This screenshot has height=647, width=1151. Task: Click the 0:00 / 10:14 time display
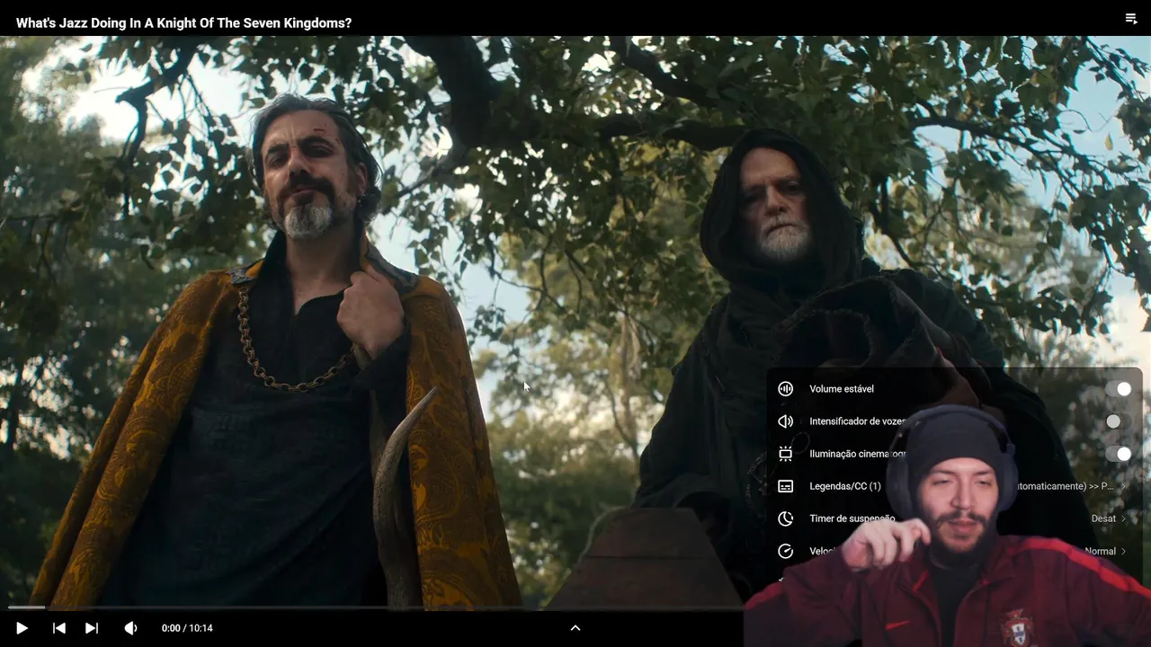187,628
